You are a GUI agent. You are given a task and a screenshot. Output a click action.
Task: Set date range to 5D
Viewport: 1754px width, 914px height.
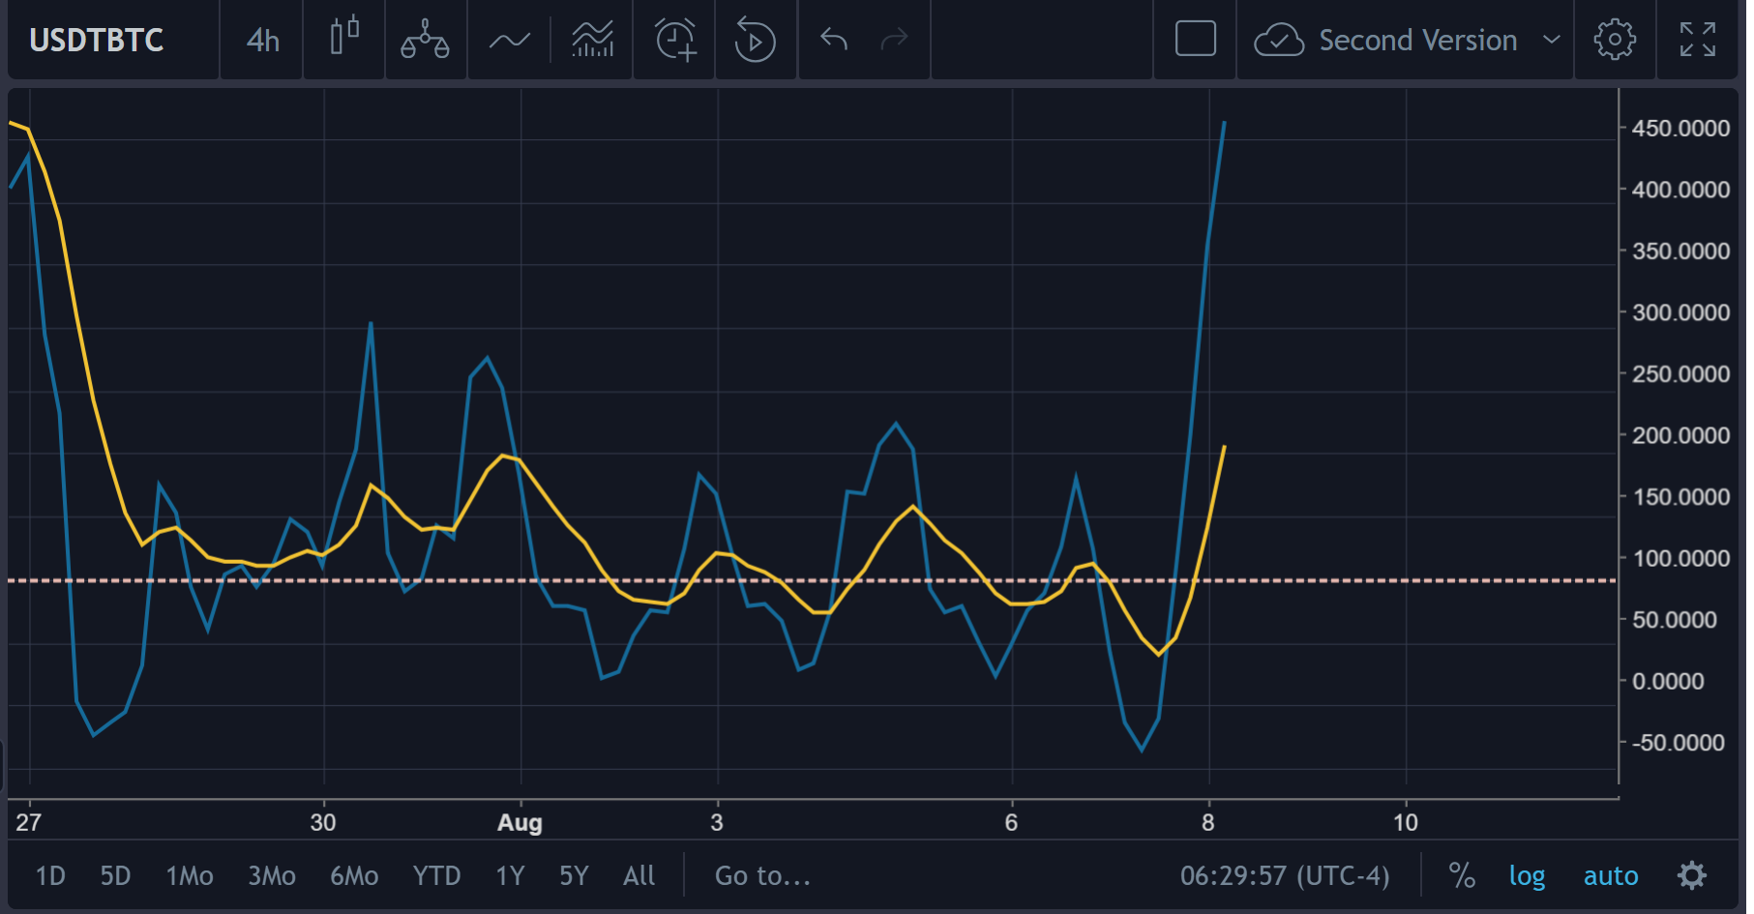click(115, 876)
